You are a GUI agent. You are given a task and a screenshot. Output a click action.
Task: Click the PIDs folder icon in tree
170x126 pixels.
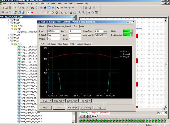(x=15, y=29)
